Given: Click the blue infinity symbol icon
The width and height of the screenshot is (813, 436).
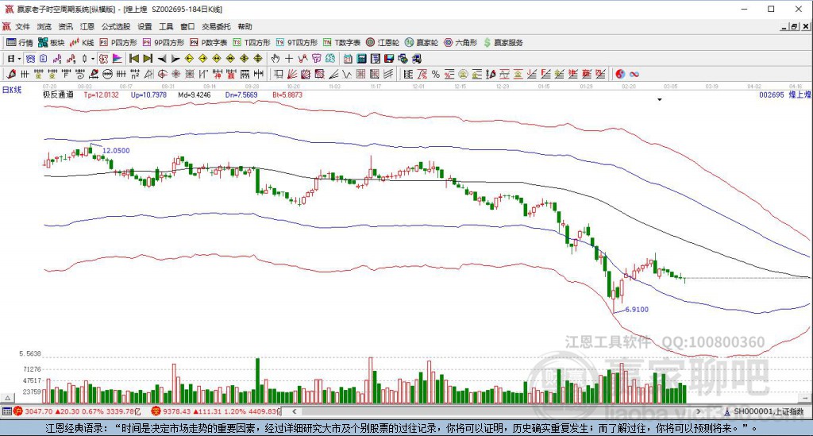Looking at the screenshot, I should point(634,74).
